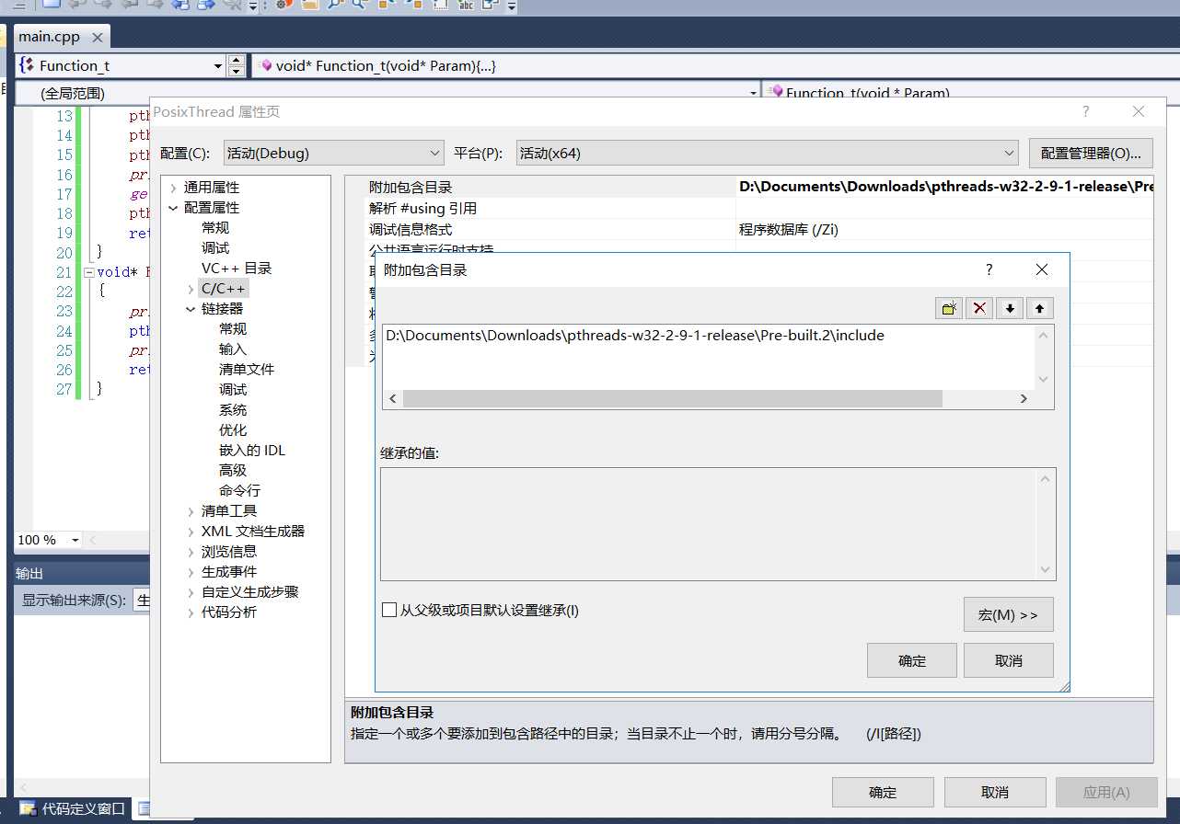Click into the include path edit box

tap(709, 357)
